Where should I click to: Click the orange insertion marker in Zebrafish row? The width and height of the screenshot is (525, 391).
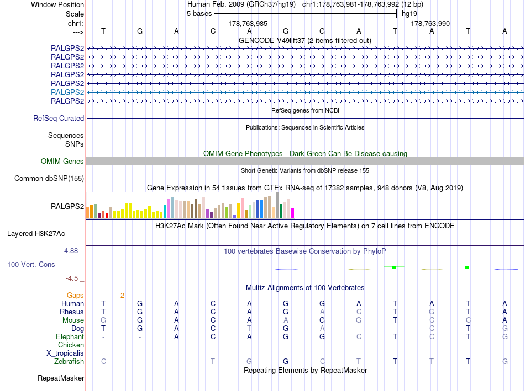point(123,361)
